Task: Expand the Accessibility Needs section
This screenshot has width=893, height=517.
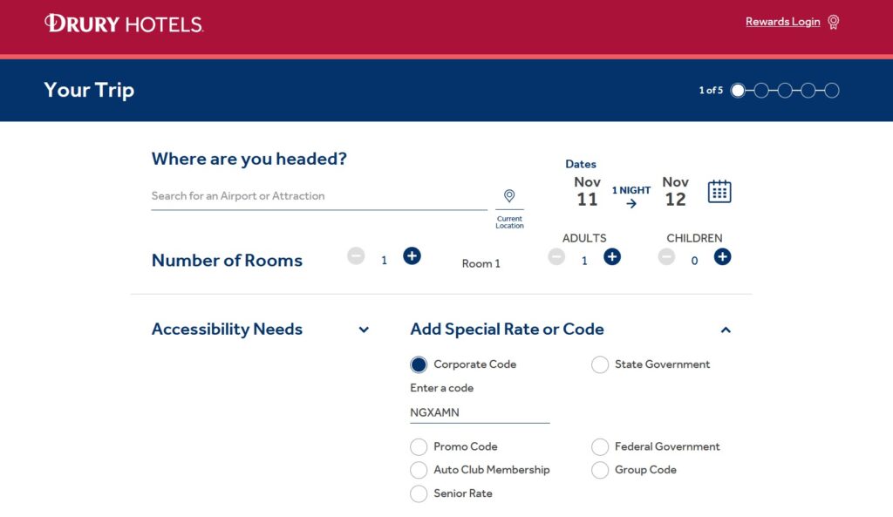Action: [x=364, y=330]
